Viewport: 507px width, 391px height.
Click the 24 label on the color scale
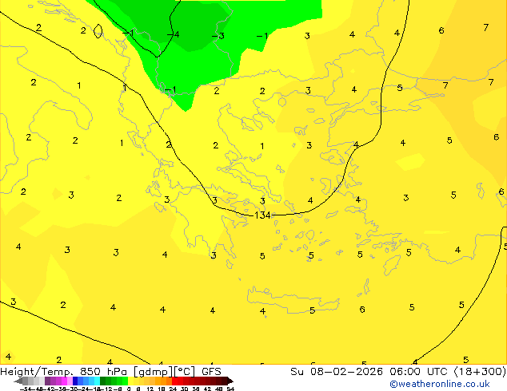173,389
